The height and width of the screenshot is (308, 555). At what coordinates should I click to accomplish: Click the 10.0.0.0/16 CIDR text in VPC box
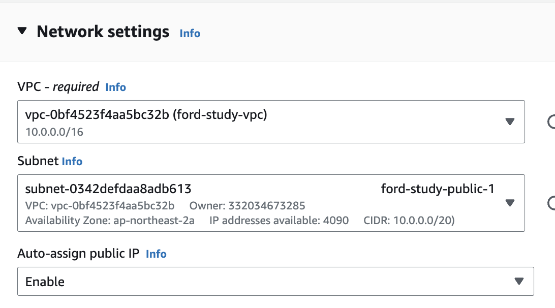(54, 132)
